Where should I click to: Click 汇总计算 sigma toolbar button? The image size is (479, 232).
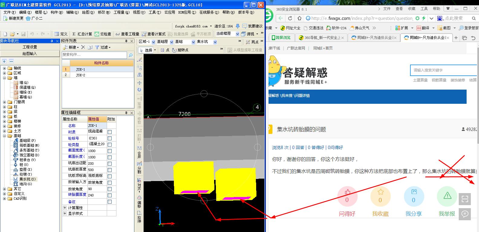click(82, 34)
